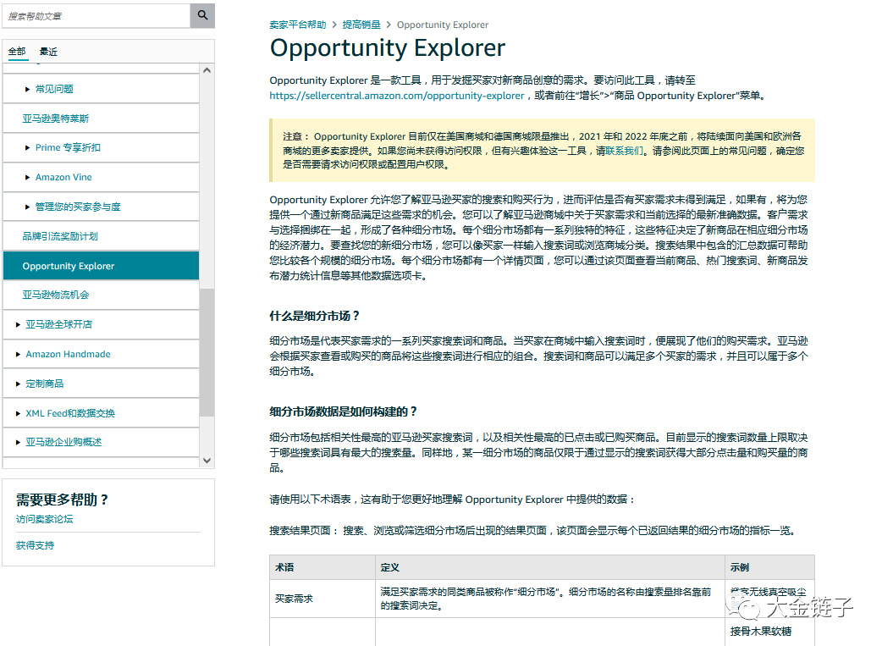Click the sidebar scroll up arrow
Image resolution: width=882 pixels, height=646 pixels.
coord(207,70)
